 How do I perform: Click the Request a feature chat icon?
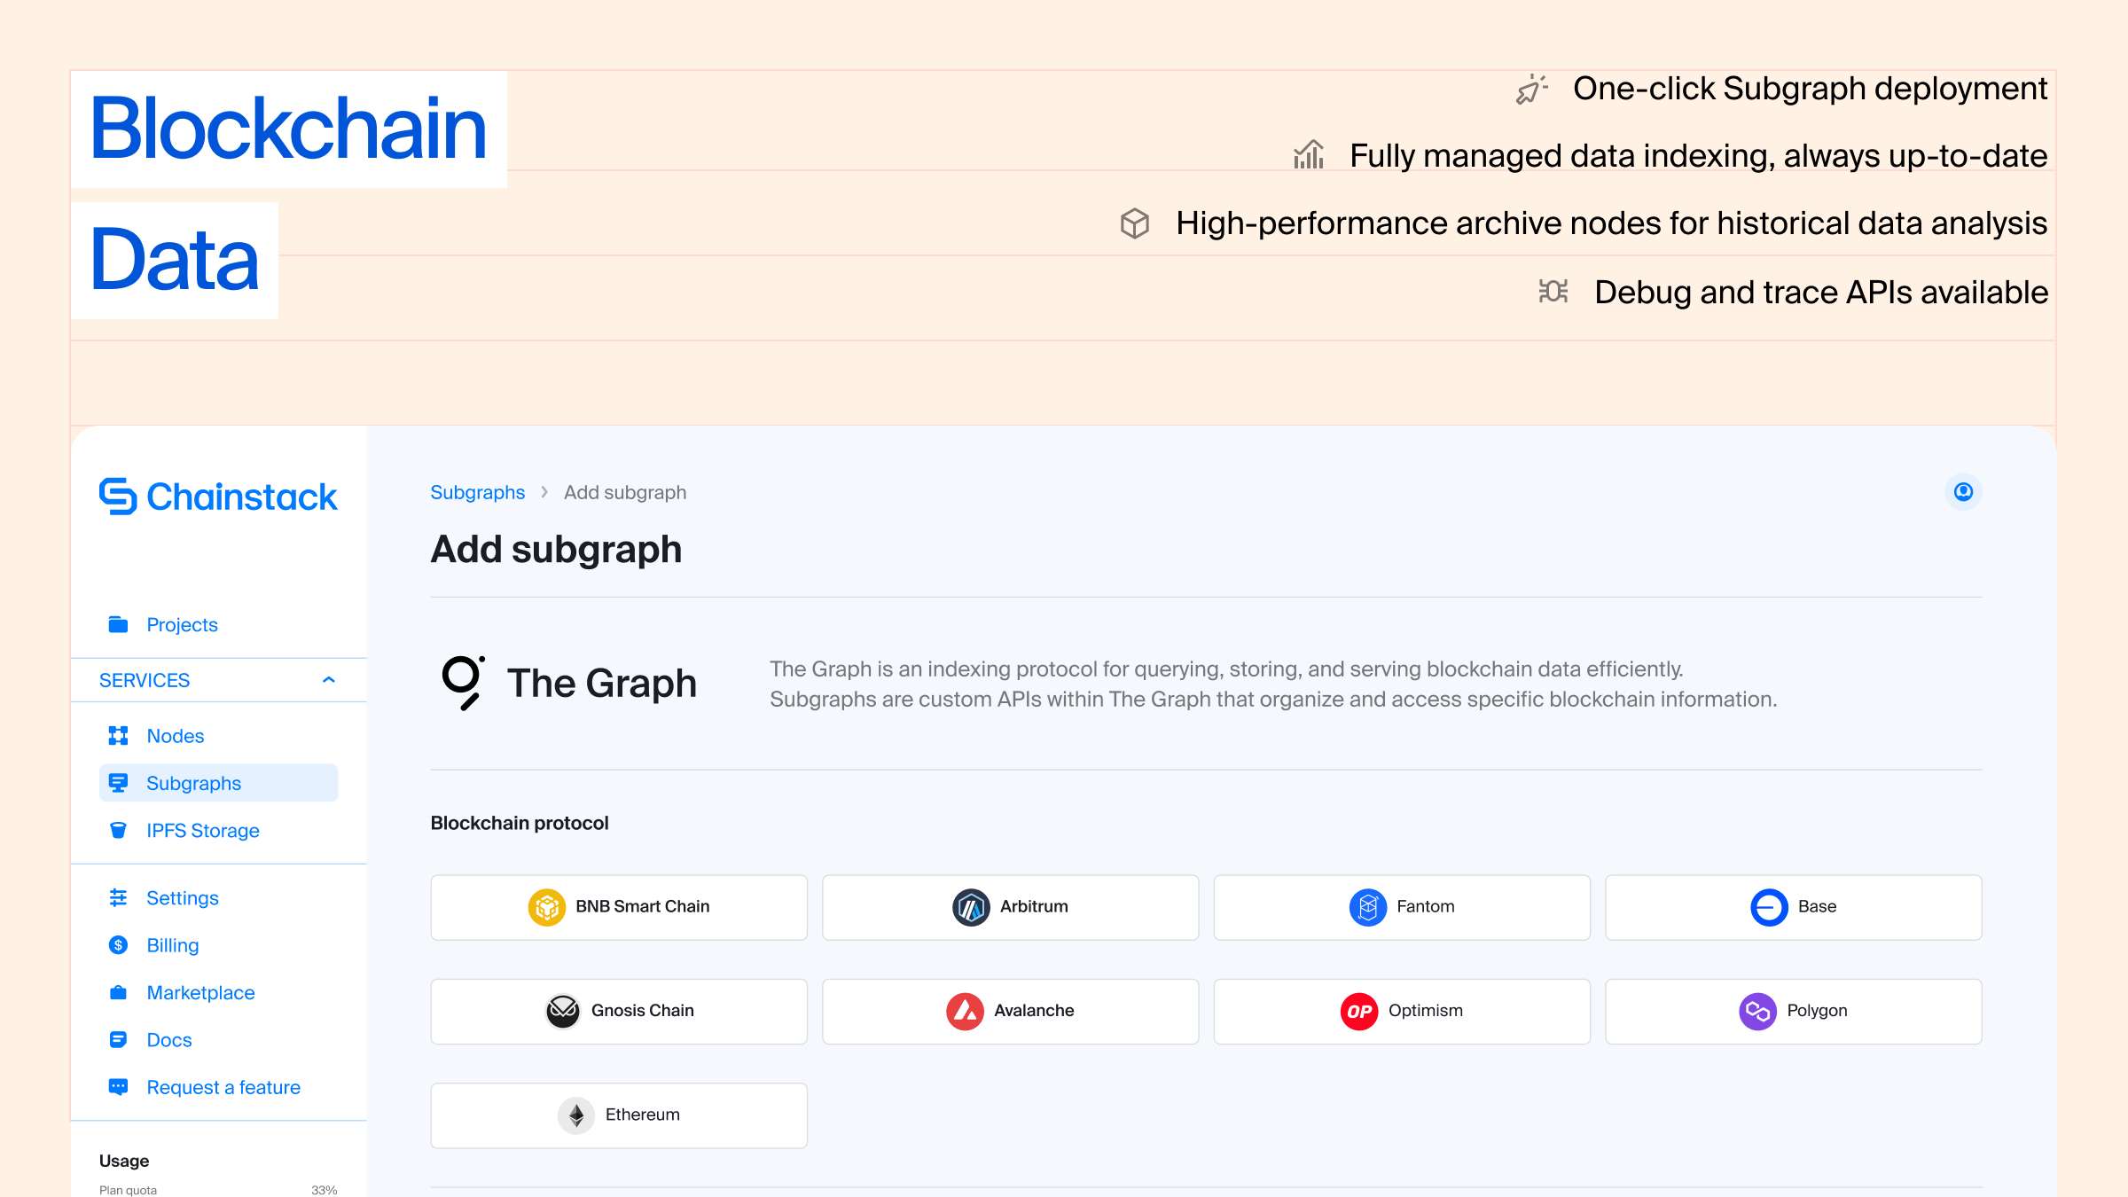point(118,1087)
